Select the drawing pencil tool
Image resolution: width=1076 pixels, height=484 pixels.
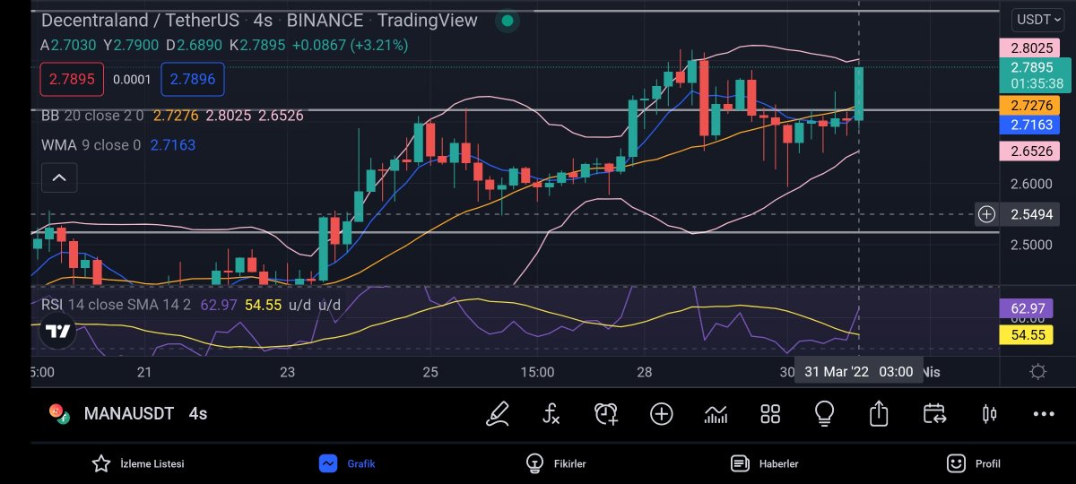pos(497,413)
